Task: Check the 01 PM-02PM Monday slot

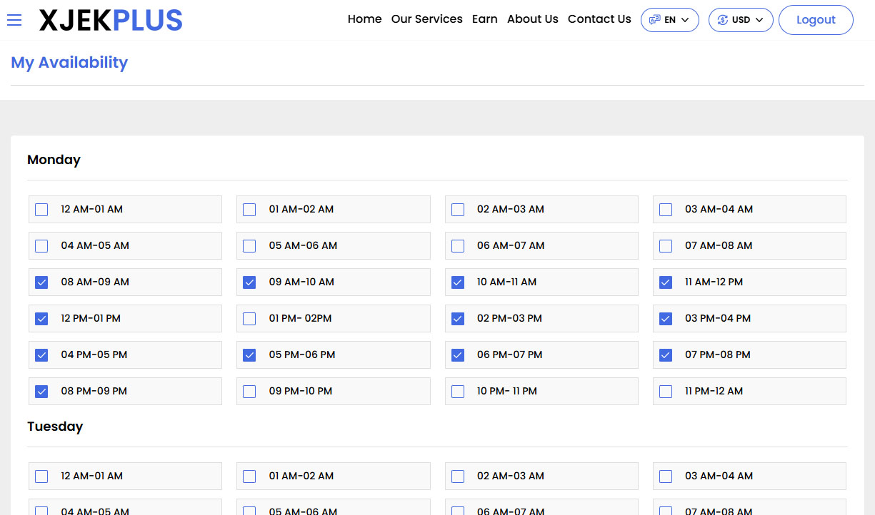Action: [x=249, y=318]
